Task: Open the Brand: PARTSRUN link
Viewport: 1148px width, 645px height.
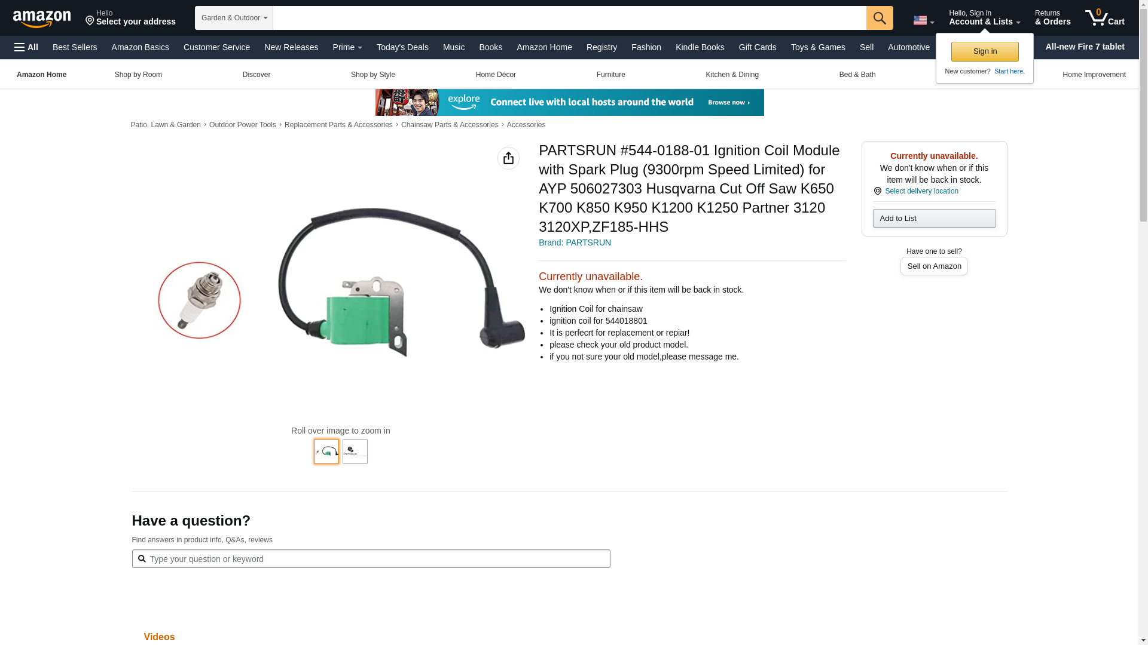Action: pyautogui.click(x=575, y=242)
